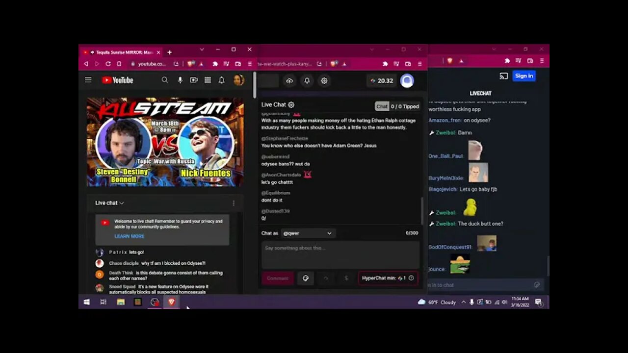Click the cast icon beside Sign in
This screenshot has width=628, height=353.
click(x=504, y=76)
